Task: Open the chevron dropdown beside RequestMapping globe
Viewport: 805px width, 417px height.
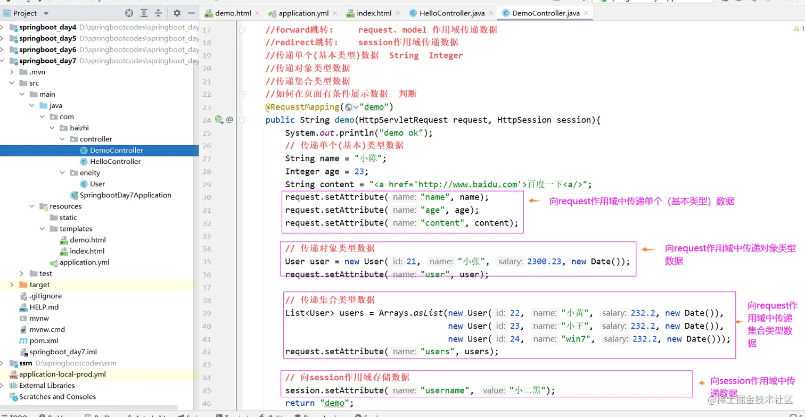Action: point(356,107)
